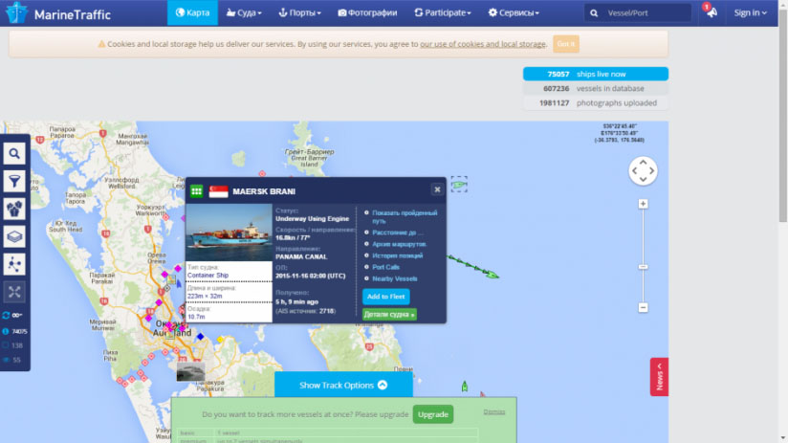Click the Container Ship type link
This screenshot has width=788, height=443.
(x=208, y=275)
